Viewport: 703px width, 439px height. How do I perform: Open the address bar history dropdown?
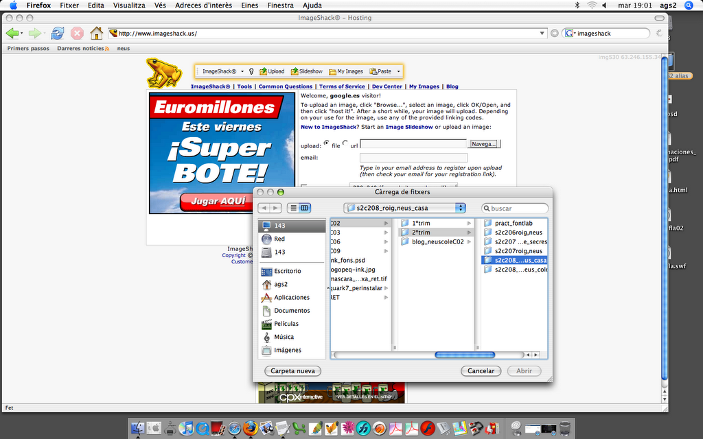542,33
